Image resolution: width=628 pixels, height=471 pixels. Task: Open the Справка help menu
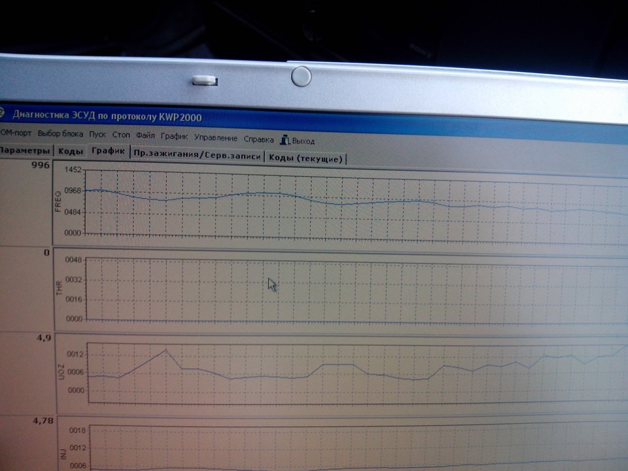(x=259, y=139)
